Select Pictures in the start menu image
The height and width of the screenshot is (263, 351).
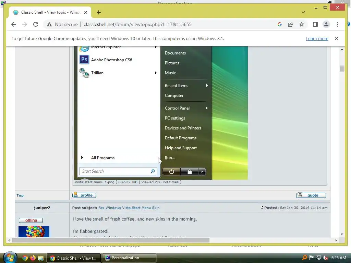click(172, 63)
